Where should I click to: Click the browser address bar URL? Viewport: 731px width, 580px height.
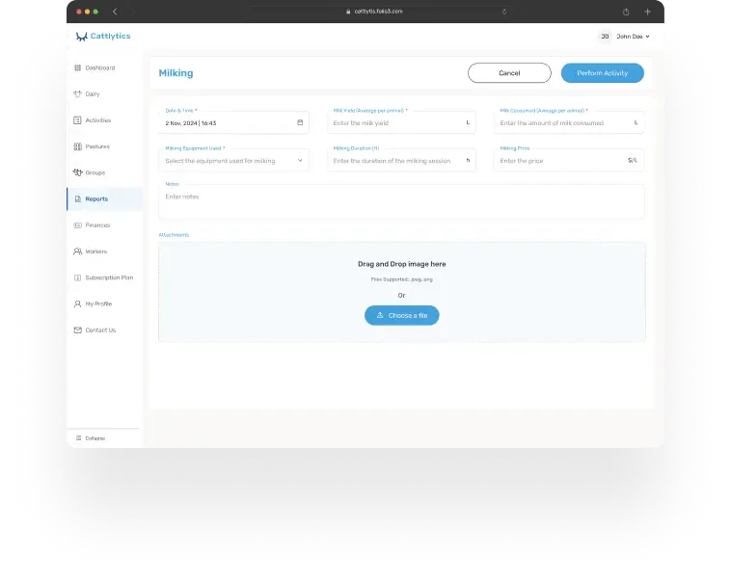[378, 12]
